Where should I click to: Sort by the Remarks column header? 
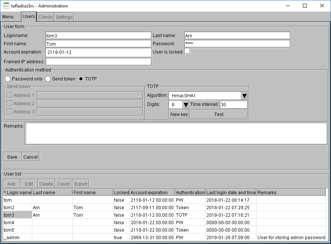(x=291, y=192)
